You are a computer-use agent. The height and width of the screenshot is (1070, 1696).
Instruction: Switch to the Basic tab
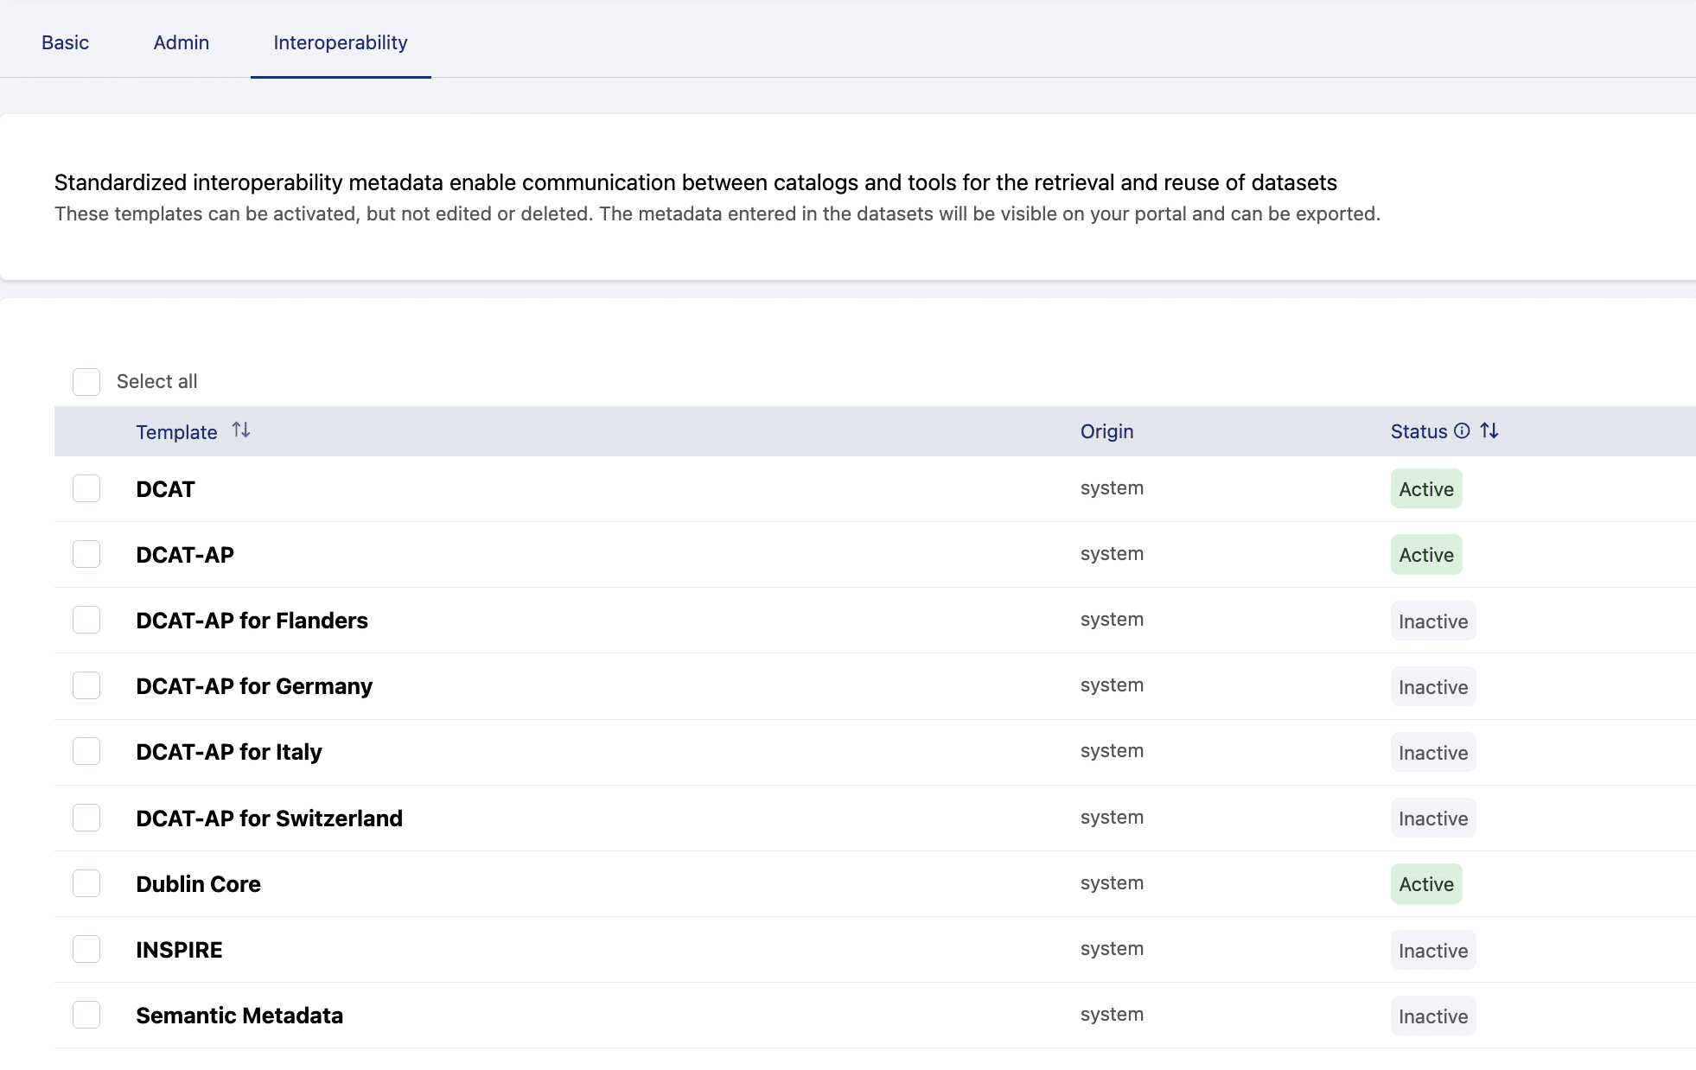[65, 42]
